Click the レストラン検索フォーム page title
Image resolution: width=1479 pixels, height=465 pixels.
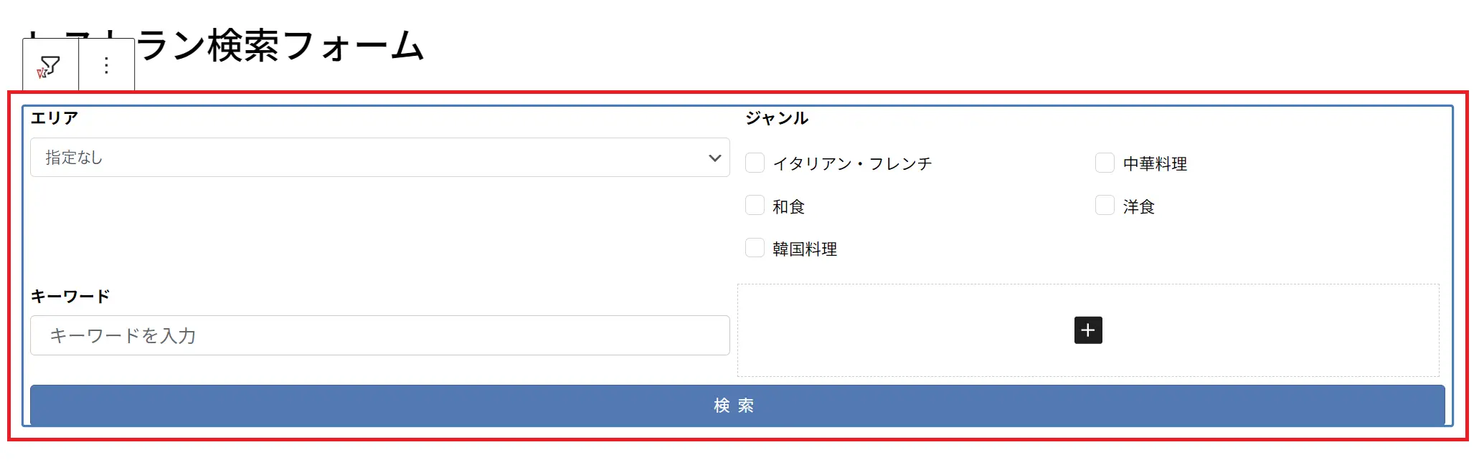coord(224,45)
